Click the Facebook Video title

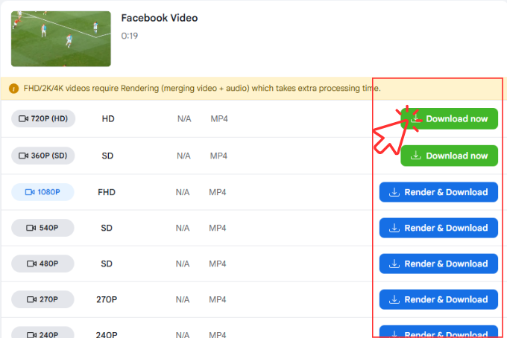point(159,18)
